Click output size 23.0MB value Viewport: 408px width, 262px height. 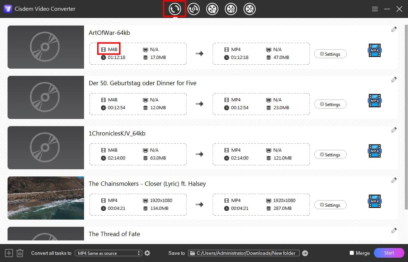point(281,107)
